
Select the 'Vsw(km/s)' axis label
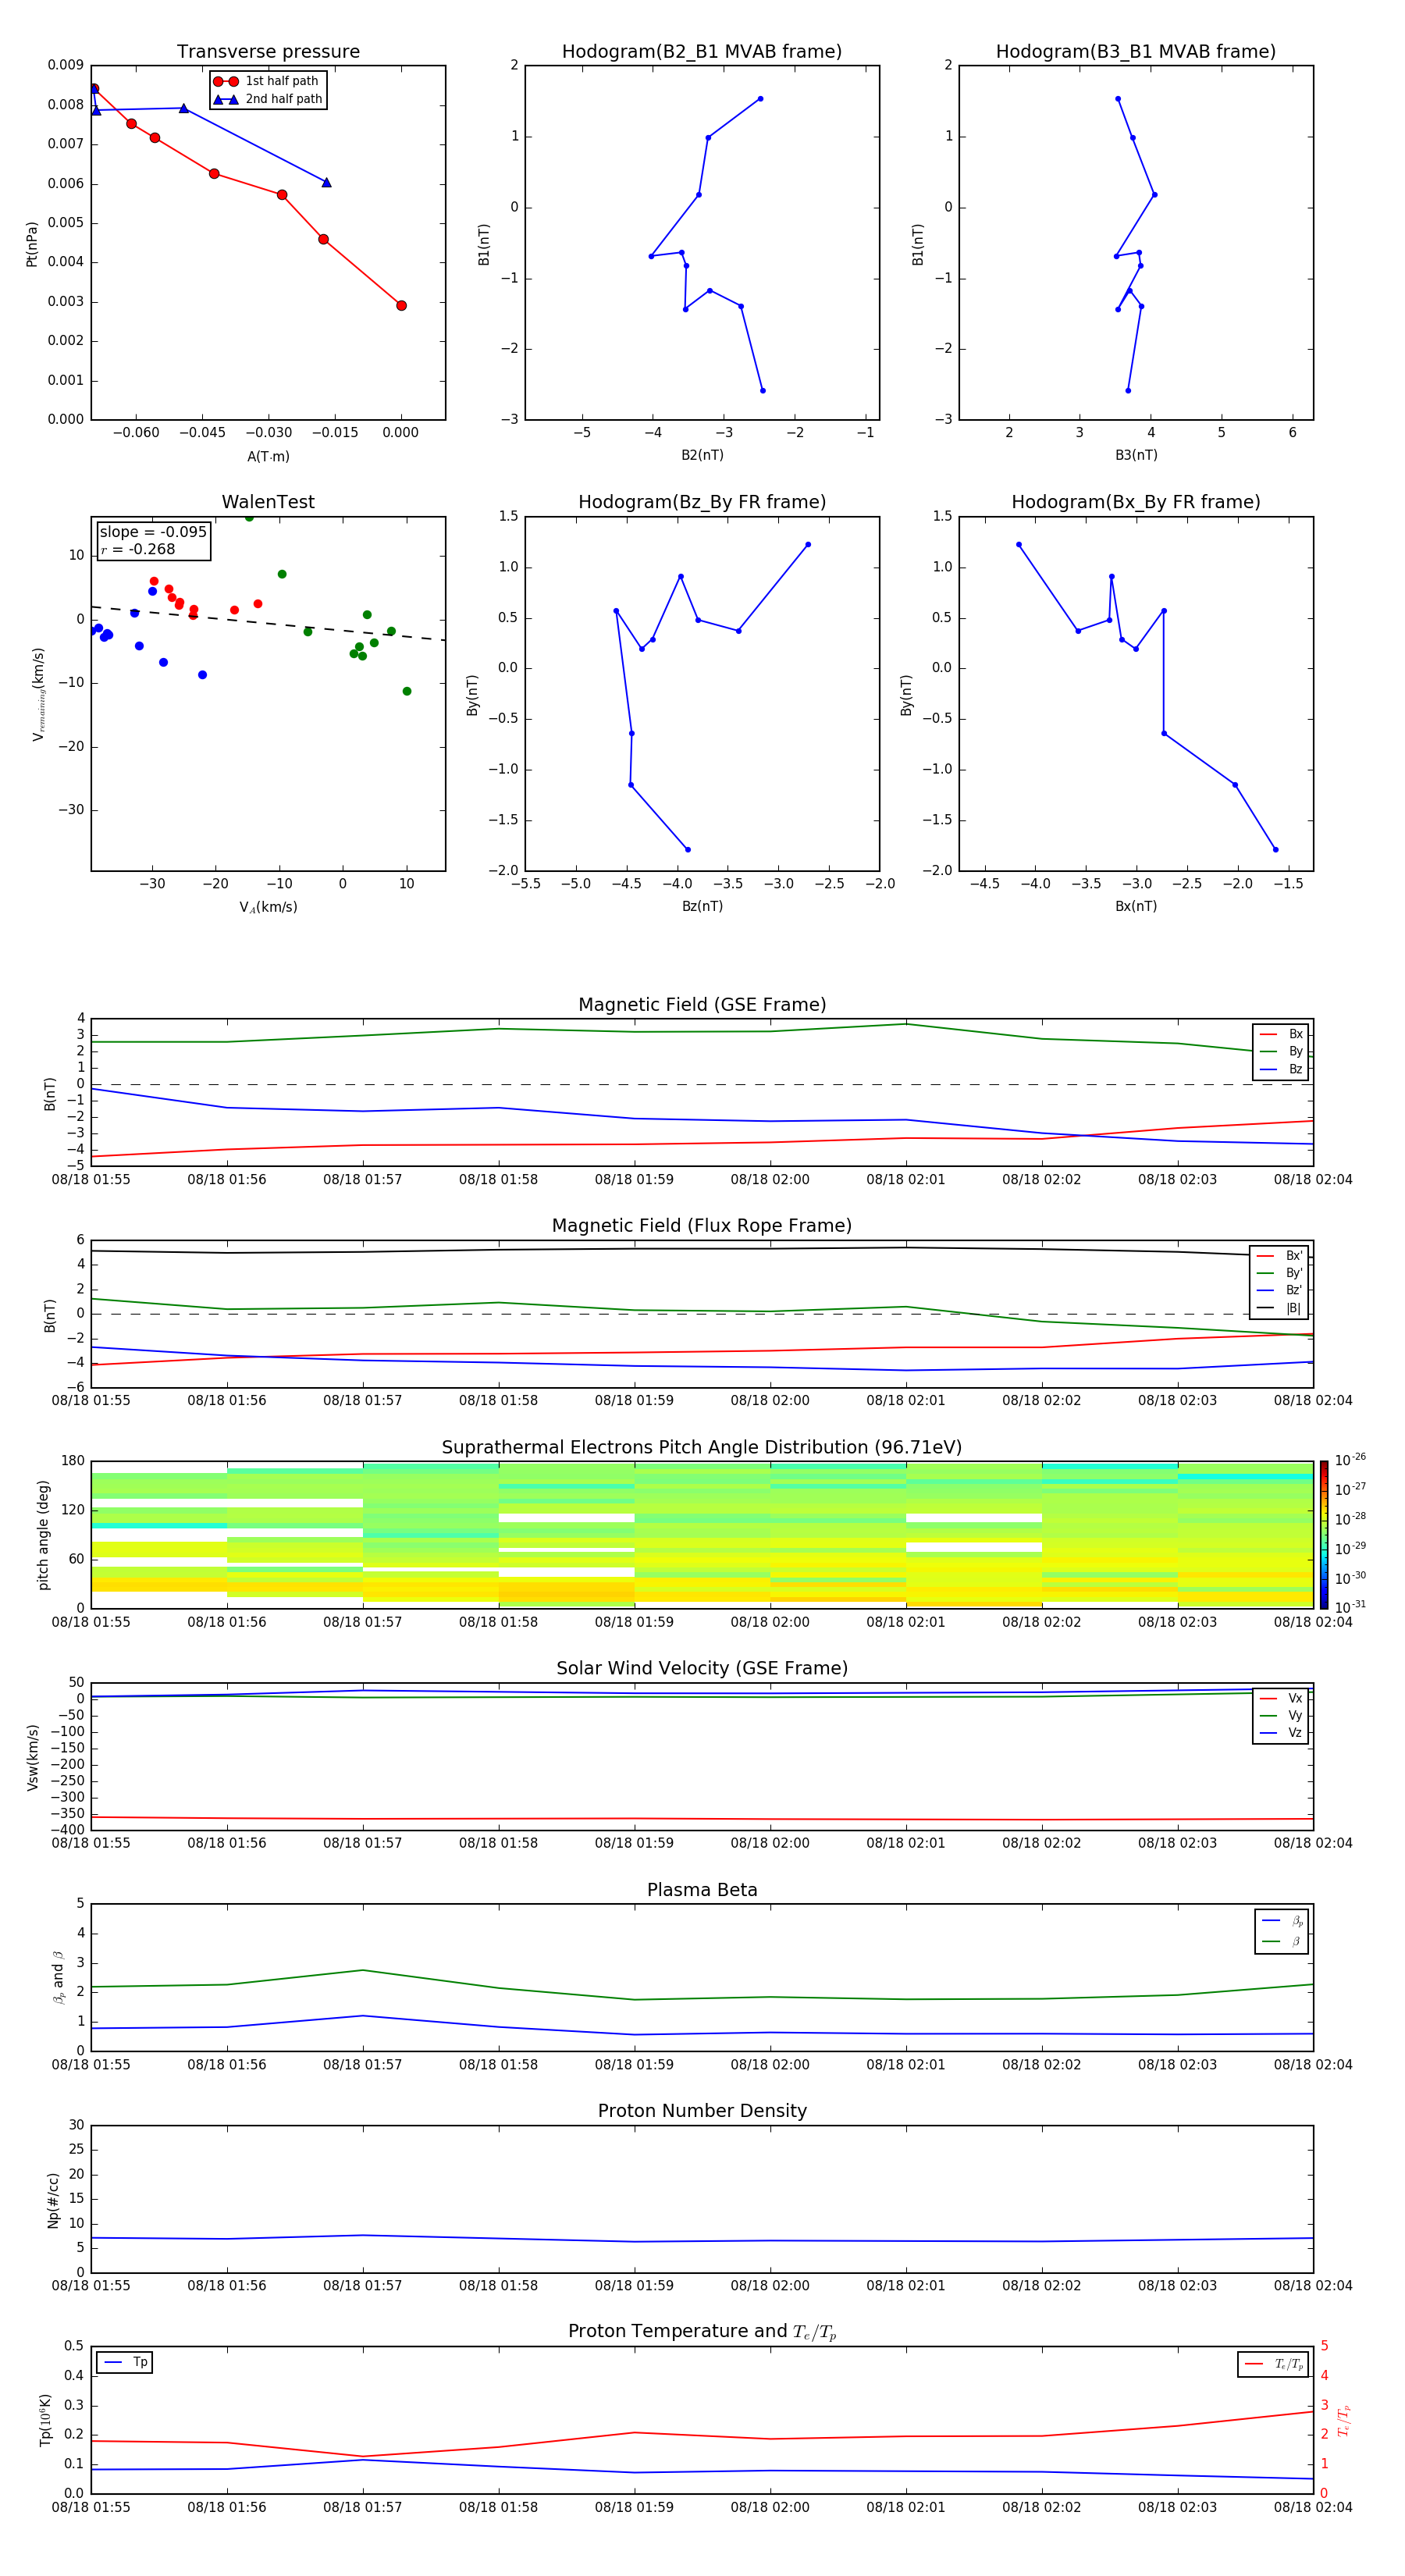point(32,1757)
